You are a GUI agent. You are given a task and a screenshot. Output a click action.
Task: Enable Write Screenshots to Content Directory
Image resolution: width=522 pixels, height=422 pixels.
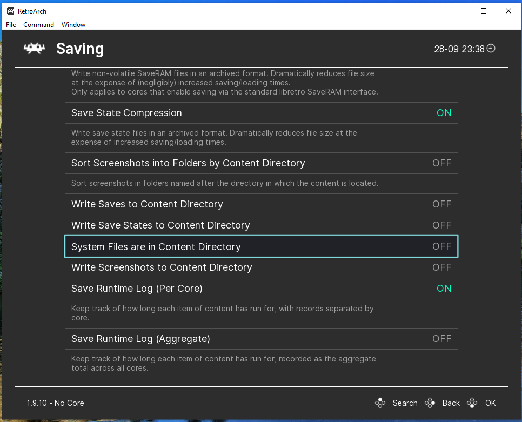pyautogui.click(x=441, y=267)
